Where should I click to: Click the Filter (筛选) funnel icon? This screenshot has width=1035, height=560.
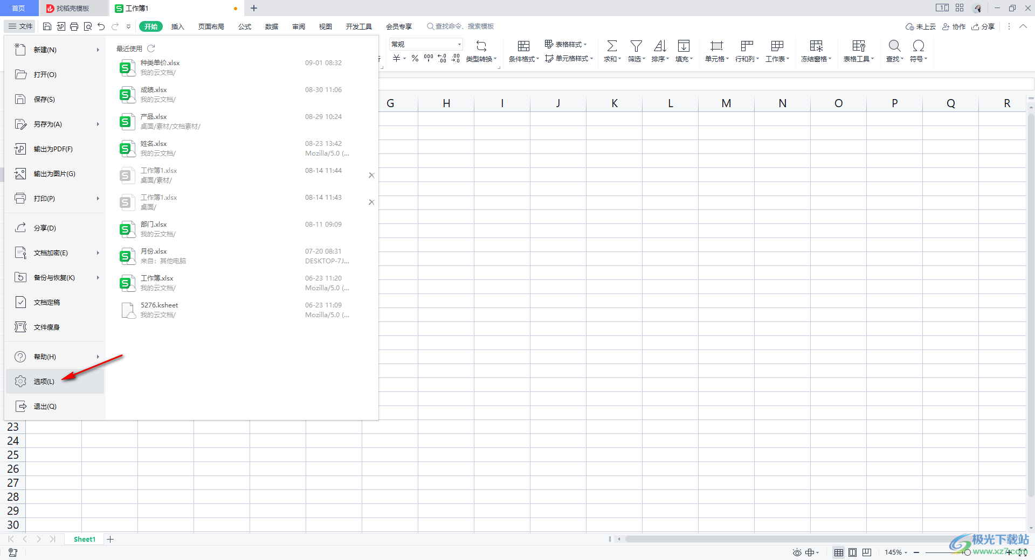[x=636, y=46]
